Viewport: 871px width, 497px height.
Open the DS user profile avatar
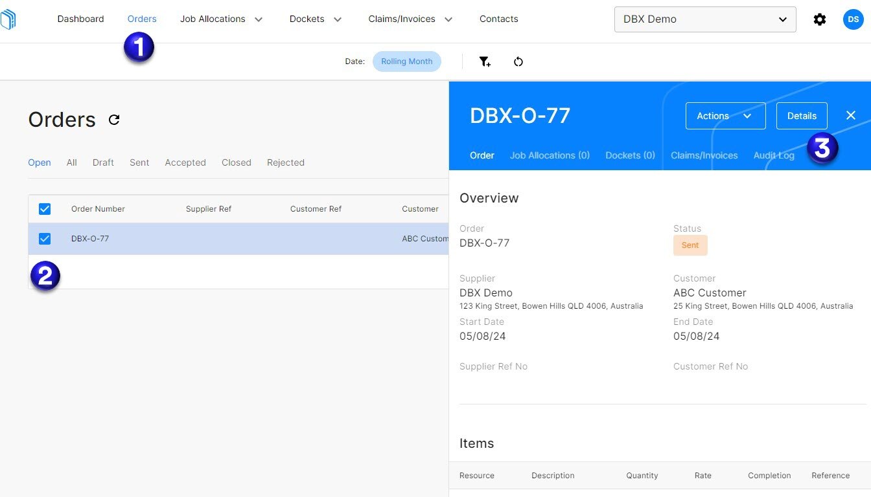tap(853, 19)
